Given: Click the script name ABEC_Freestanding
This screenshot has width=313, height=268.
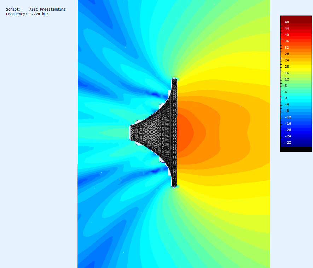Looking at the screenshot, I should [x=47, y=10].
